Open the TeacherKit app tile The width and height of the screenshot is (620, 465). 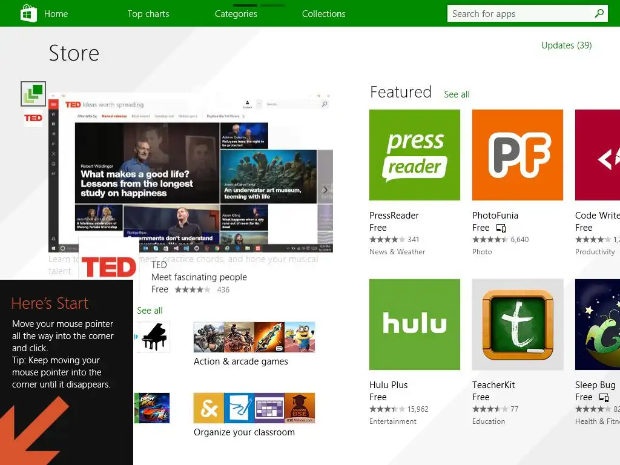click(517, 325)
